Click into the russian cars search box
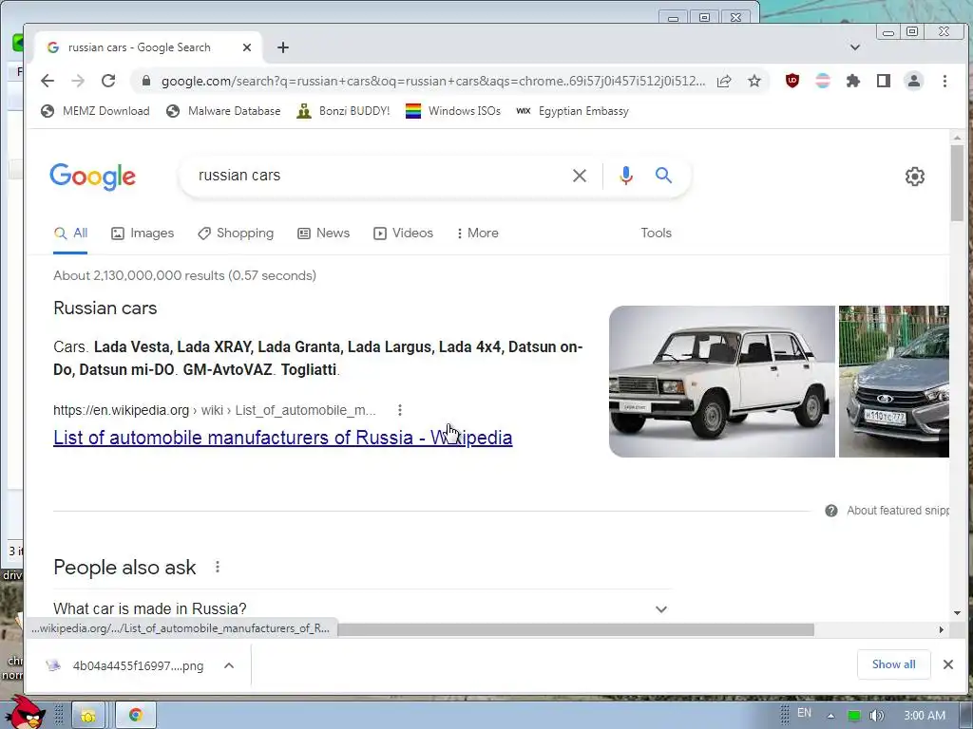Viewport: 973px width, 729px height. tap(378, 176)
